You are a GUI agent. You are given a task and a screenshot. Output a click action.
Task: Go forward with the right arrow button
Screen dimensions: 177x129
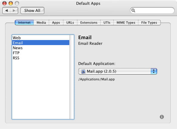pyautogui.click(x=14, y=11)
